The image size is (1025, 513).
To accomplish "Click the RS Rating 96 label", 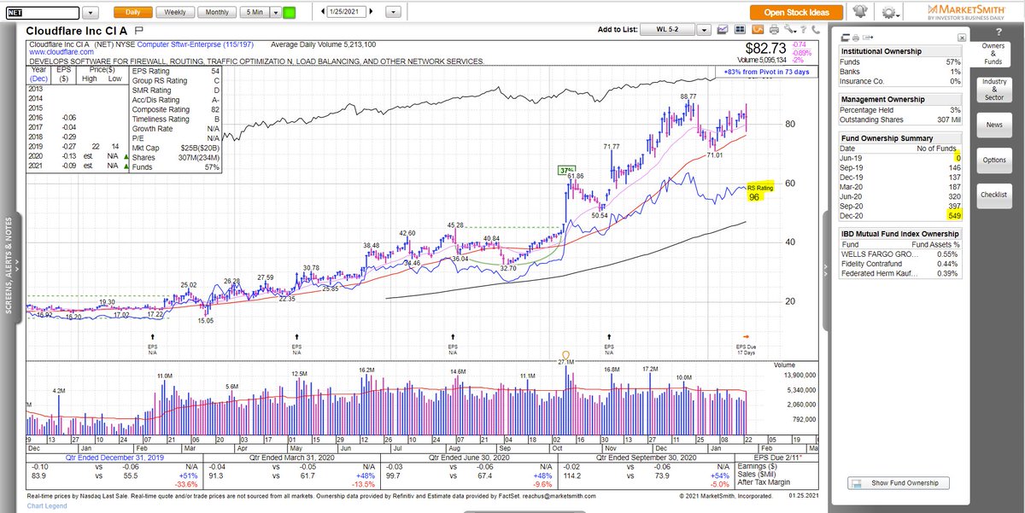I will tap(760, 192).
